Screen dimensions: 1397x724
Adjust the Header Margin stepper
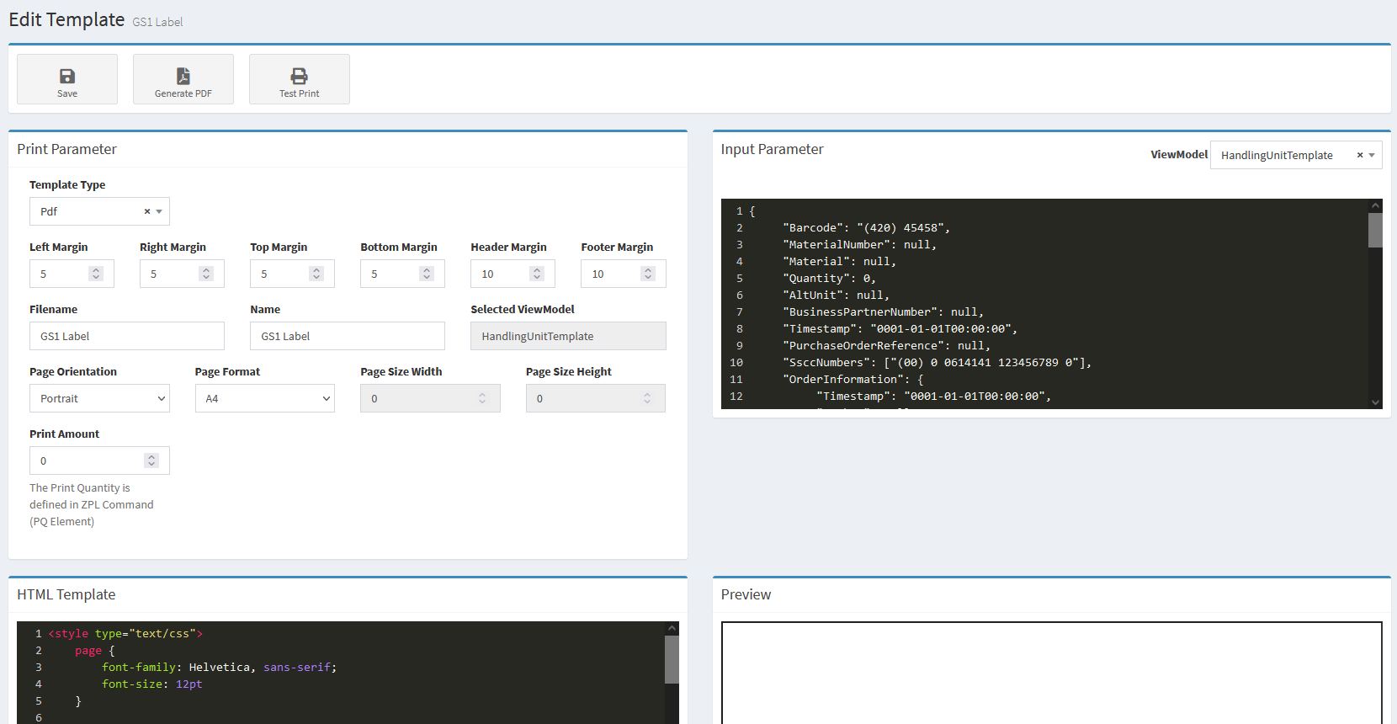pyautogui.click(x=537, y=274)
